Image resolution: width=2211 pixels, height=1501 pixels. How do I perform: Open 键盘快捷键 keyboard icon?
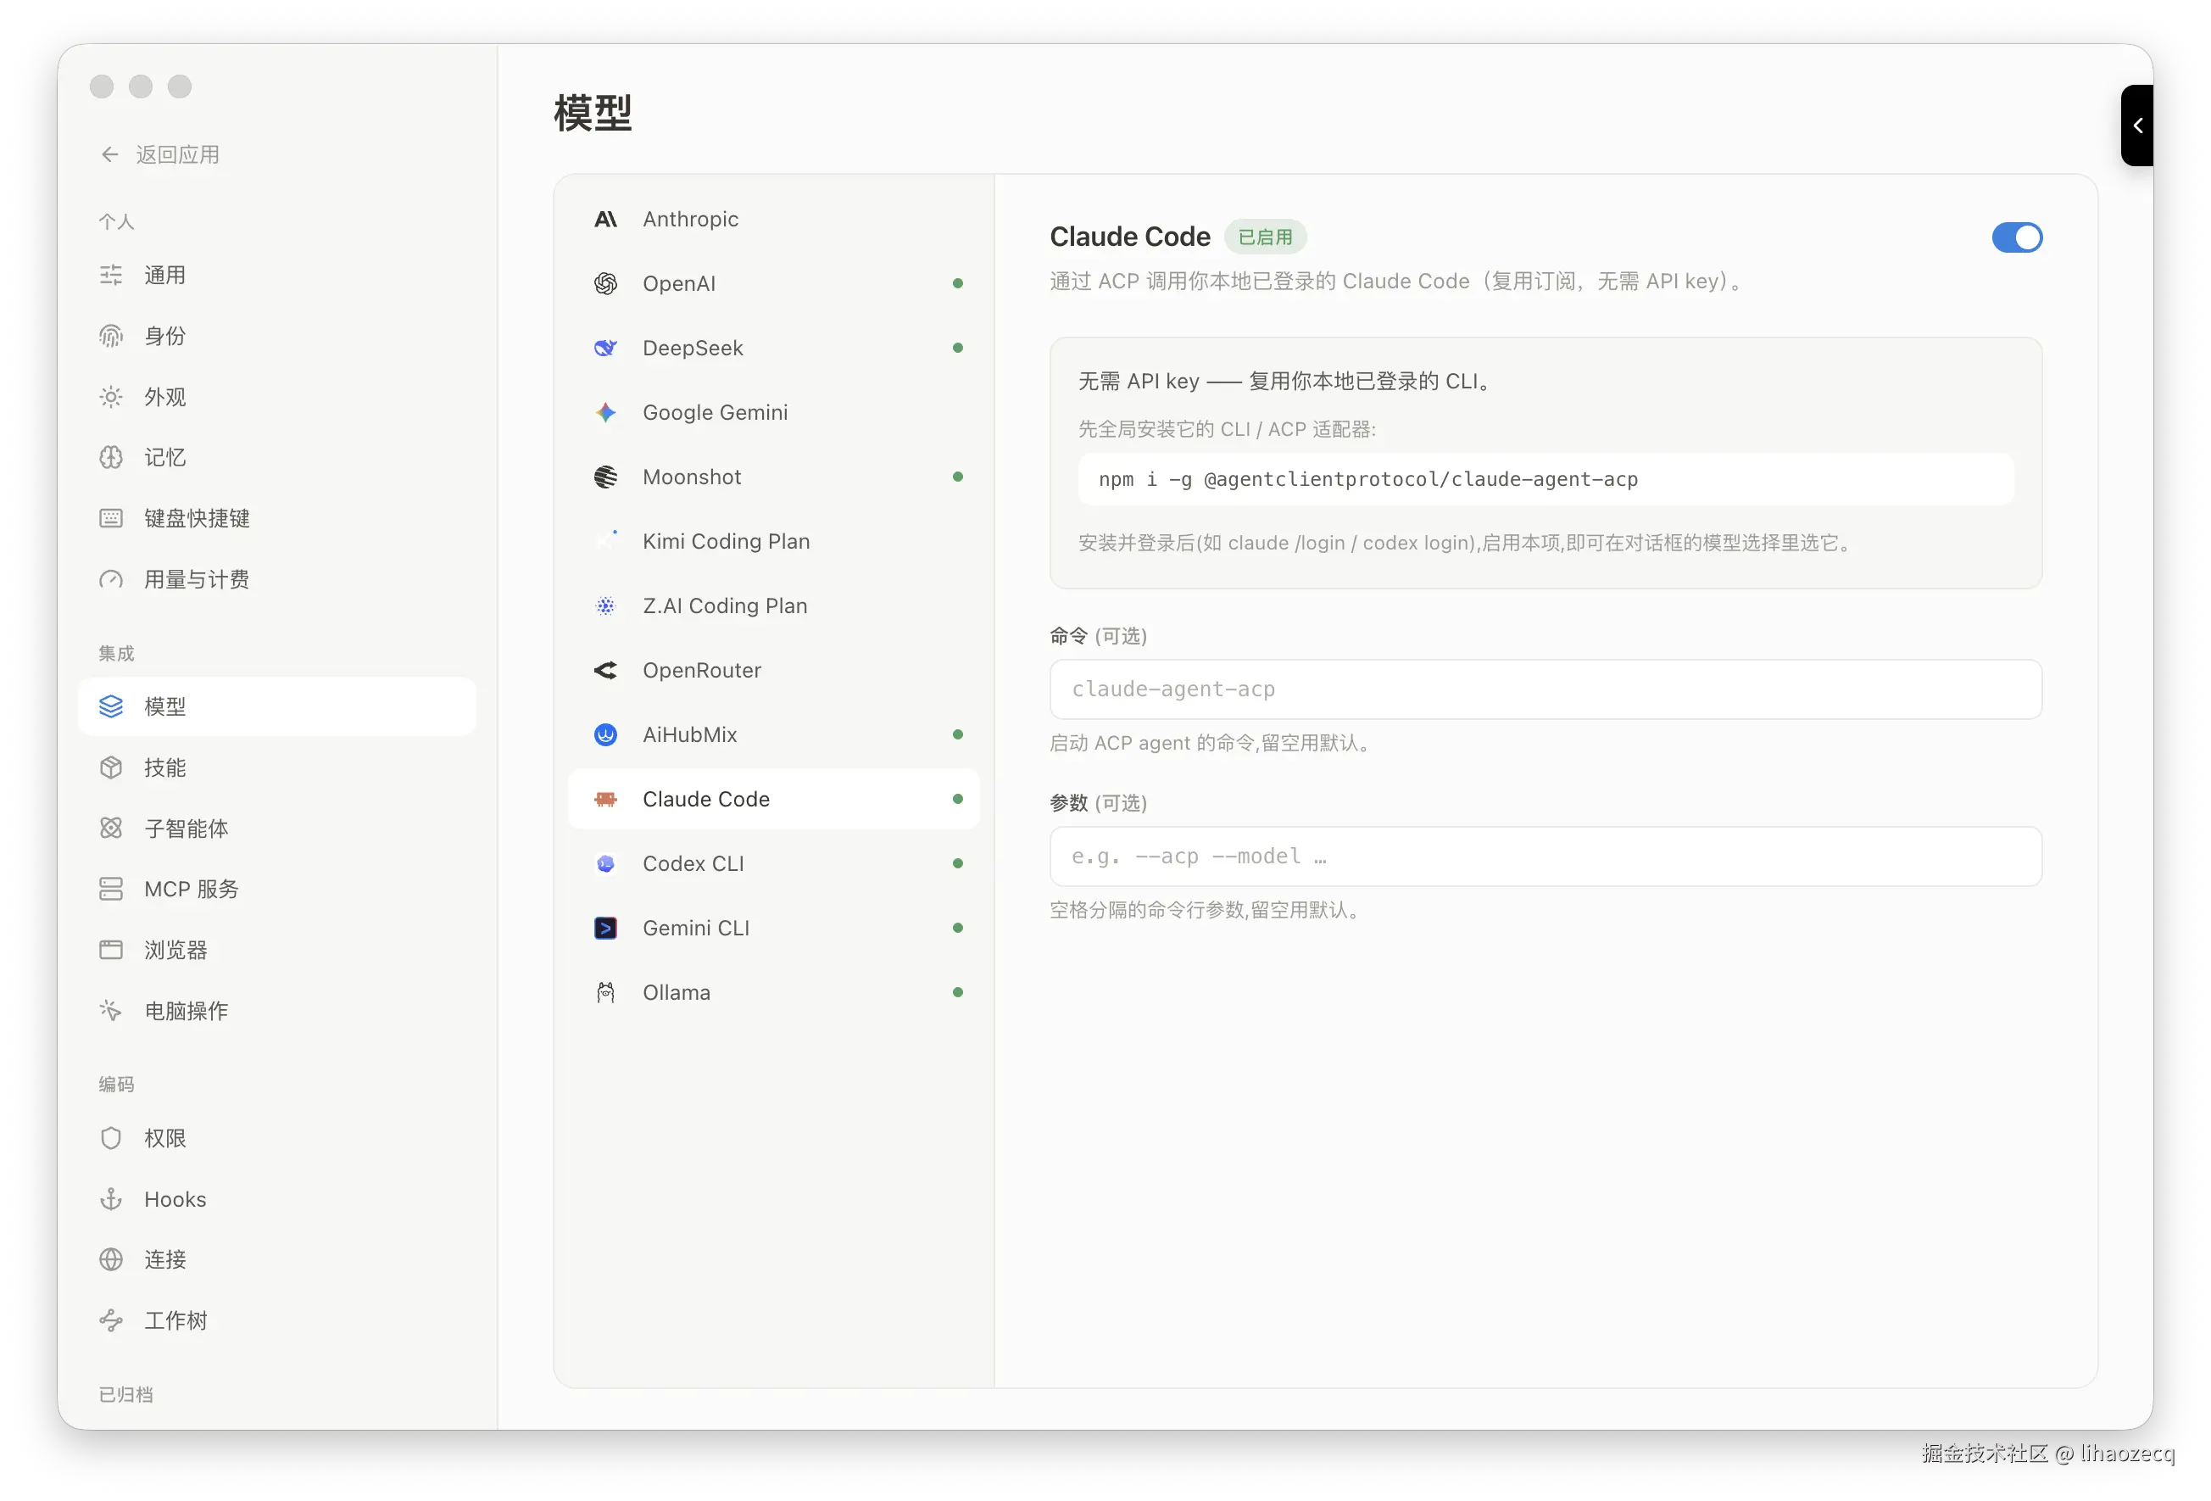[x=111, y=519]
